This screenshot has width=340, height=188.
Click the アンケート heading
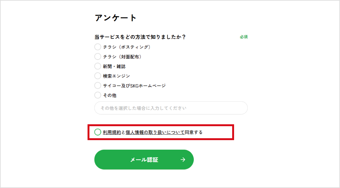click(x=116, y=18)
